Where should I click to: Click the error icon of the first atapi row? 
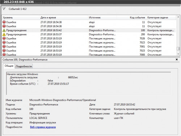tap(4, 22)
